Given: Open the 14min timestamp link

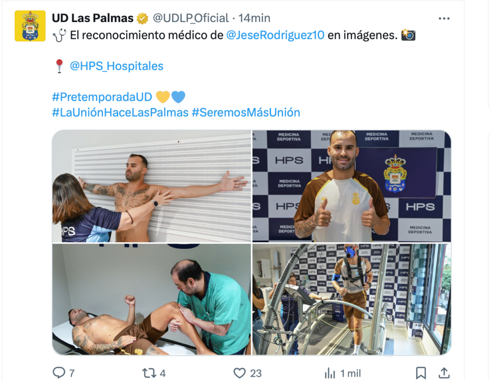Looking at the screenshot, I should (x=254, y=18).
